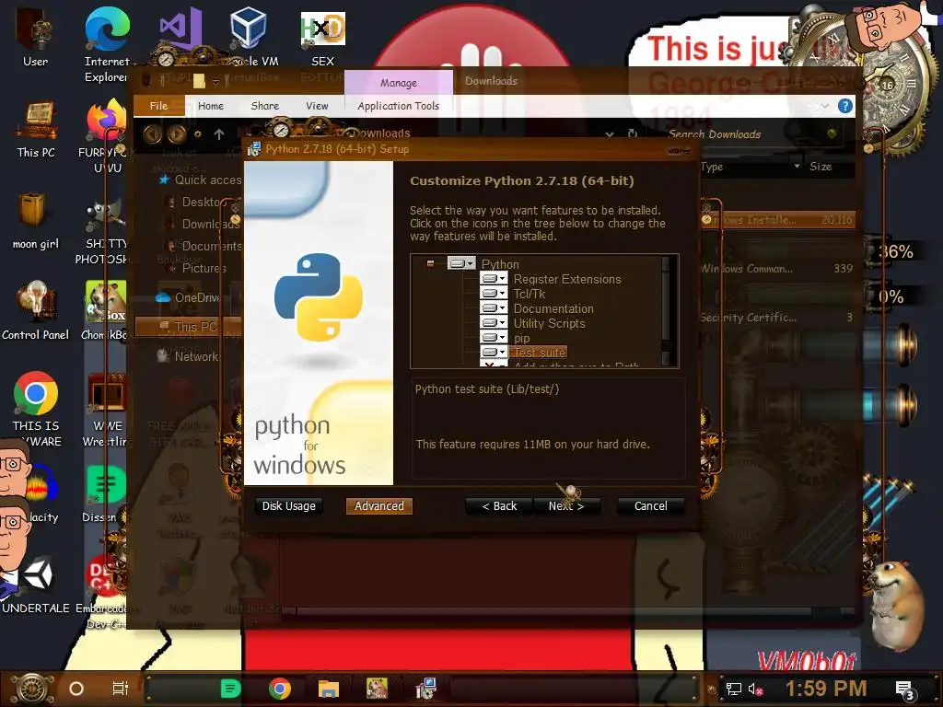Select the Manage contextual tab

pyautogui.click(x=398, y=82)
